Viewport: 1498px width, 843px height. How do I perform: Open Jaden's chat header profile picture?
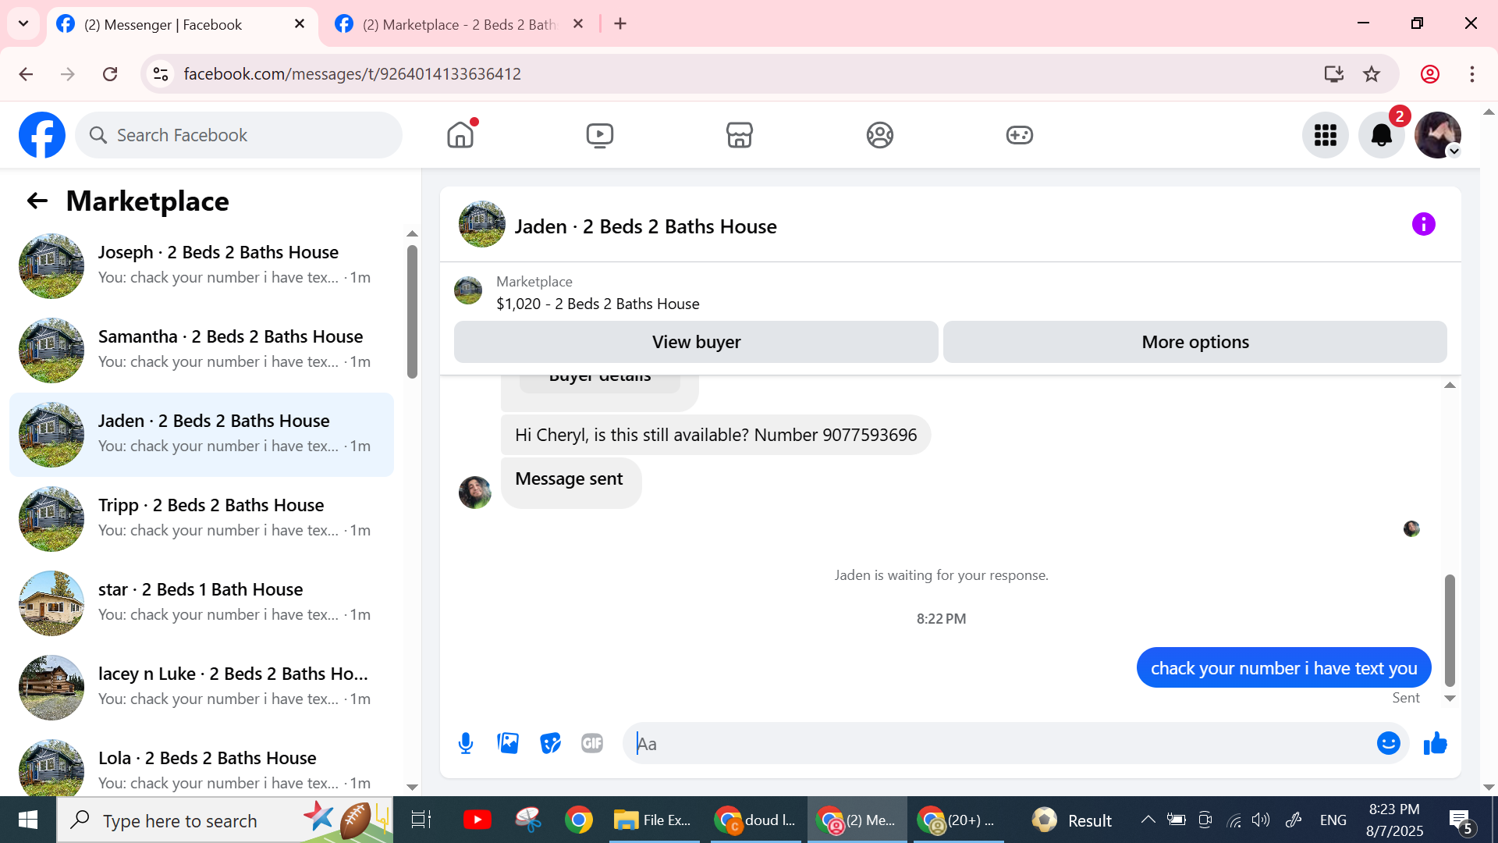tap(482, 224)
